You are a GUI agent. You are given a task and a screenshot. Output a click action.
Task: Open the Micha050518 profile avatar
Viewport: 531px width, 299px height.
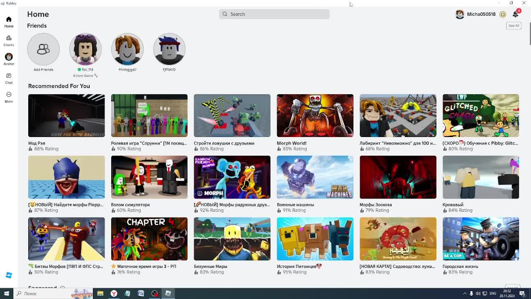coord(460,14)
